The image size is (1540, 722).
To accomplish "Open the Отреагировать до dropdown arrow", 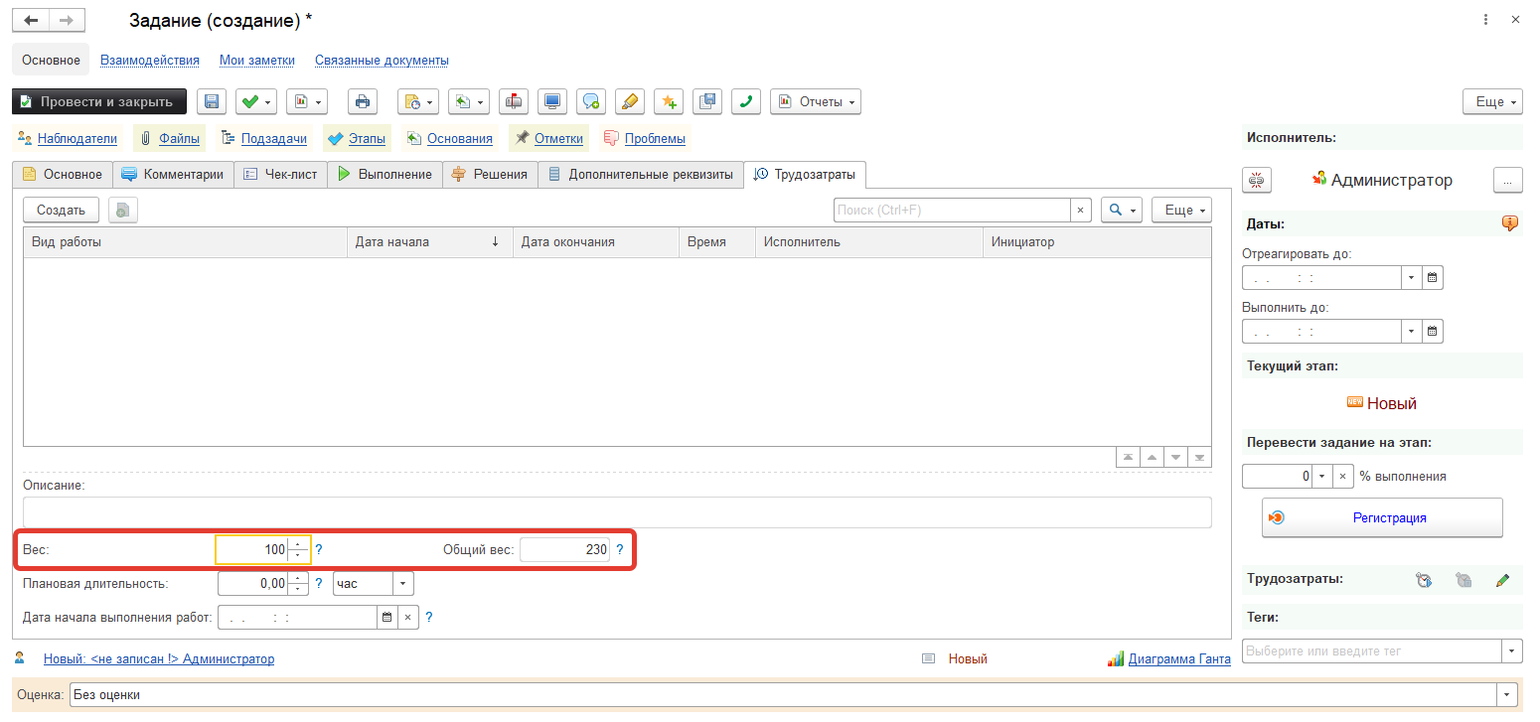I will pos(1411,277).
